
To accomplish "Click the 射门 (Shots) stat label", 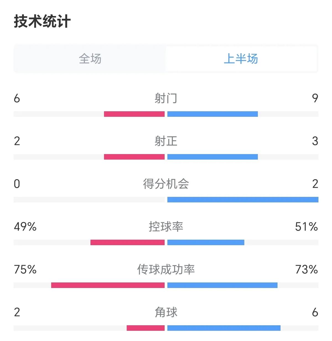I will (x=166, y=98).
